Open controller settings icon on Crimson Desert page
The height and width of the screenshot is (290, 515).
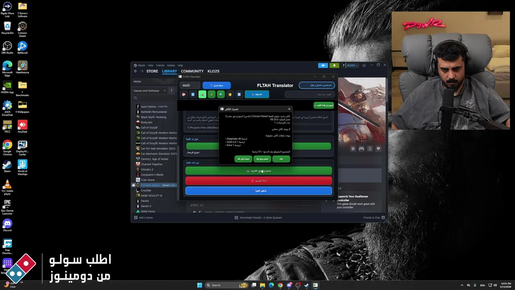click(361, 149)
